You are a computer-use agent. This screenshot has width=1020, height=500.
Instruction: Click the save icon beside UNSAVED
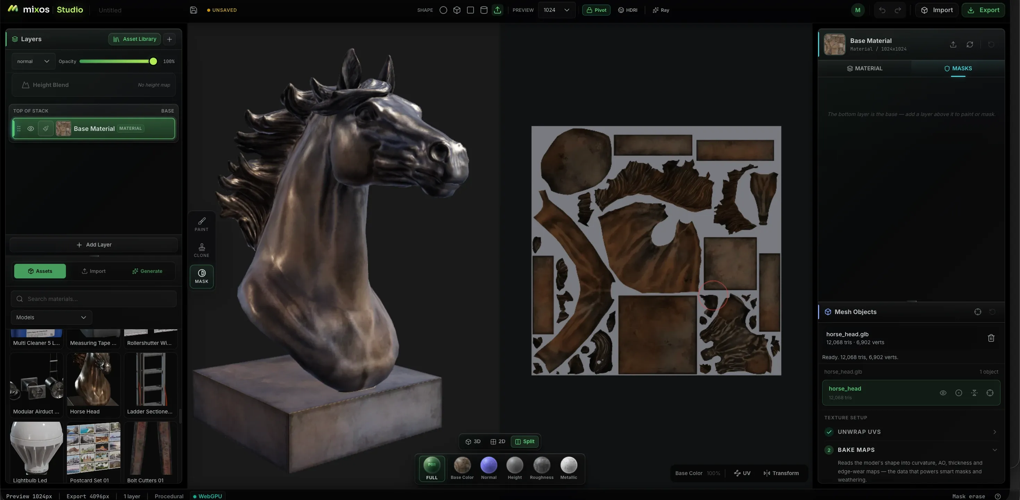[x=193, y=10]
